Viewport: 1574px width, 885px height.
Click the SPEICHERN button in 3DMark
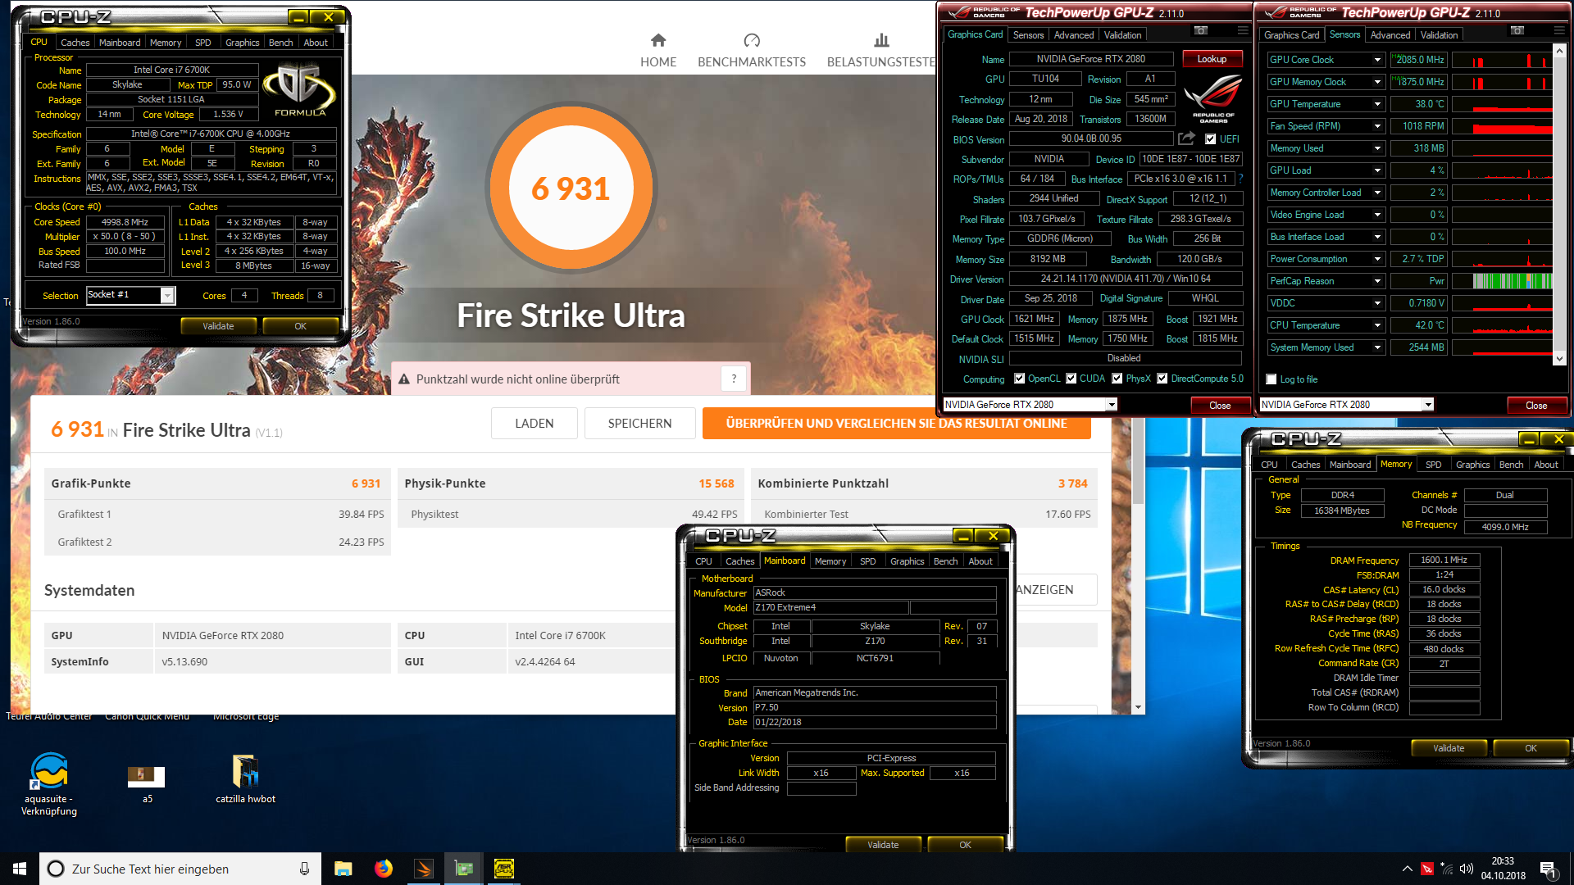[x=639, y=424]
